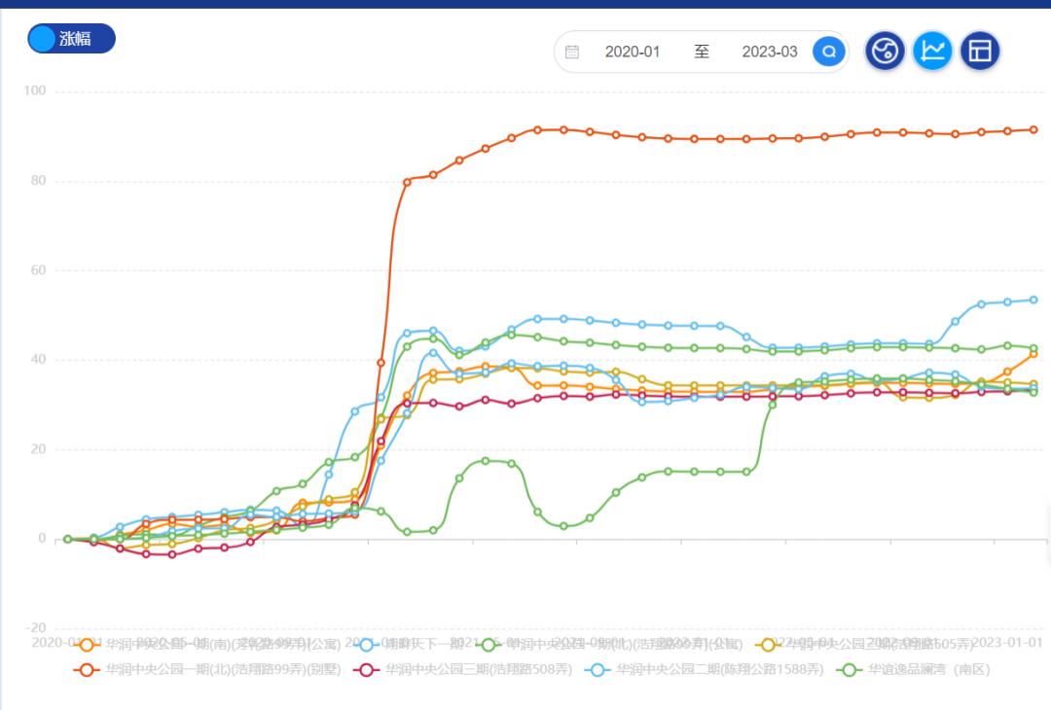This screenshot has width=1051, height=710.
Task: Open the start date picker 2020-01
Action: [633, 52]
